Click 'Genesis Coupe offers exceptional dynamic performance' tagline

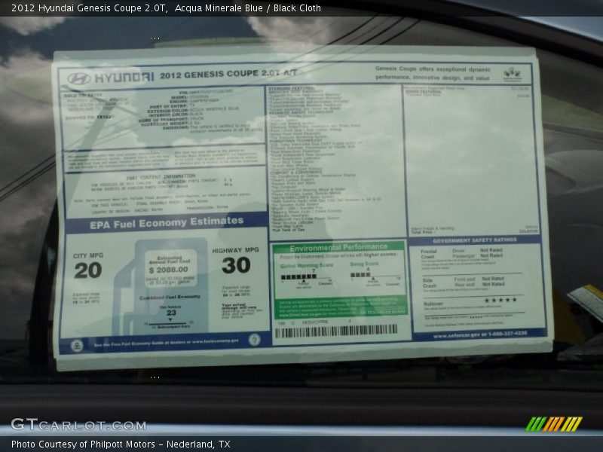point(433,73)
